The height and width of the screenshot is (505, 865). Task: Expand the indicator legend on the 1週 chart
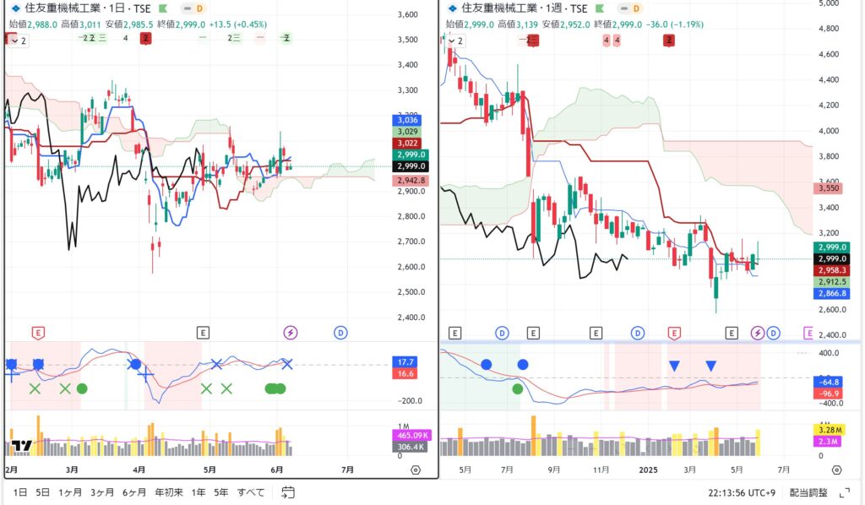point(455,41)
